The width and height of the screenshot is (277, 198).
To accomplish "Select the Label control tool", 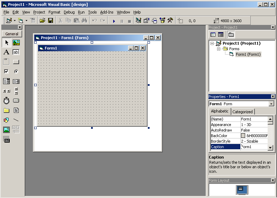I will coord(6,52).
